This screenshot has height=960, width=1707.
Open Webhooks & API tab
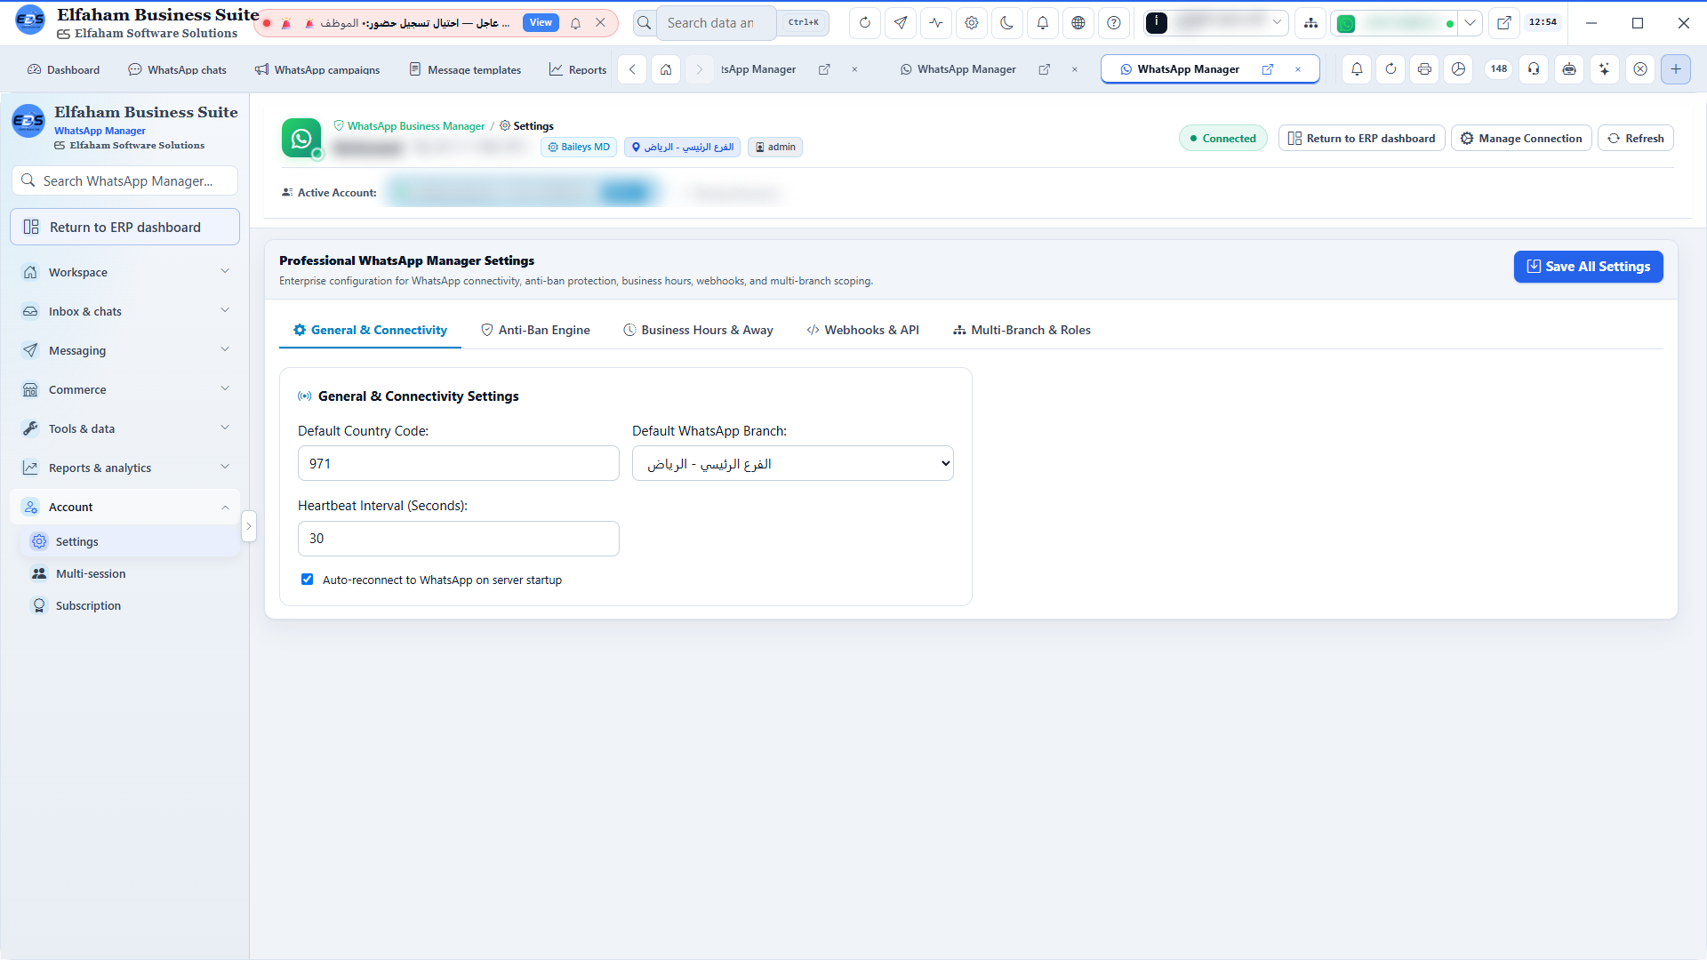coord(862,330)
